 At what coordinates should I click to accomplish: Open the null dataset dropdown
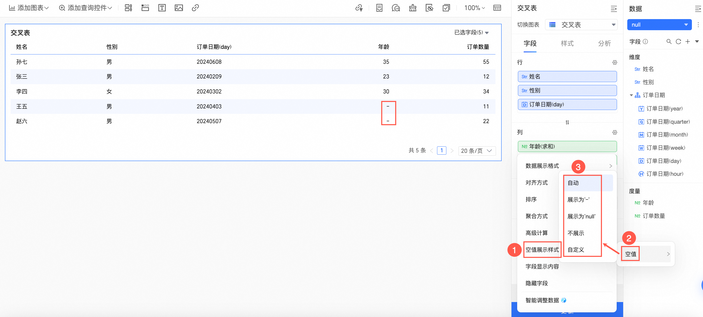[x=659, y=25]
